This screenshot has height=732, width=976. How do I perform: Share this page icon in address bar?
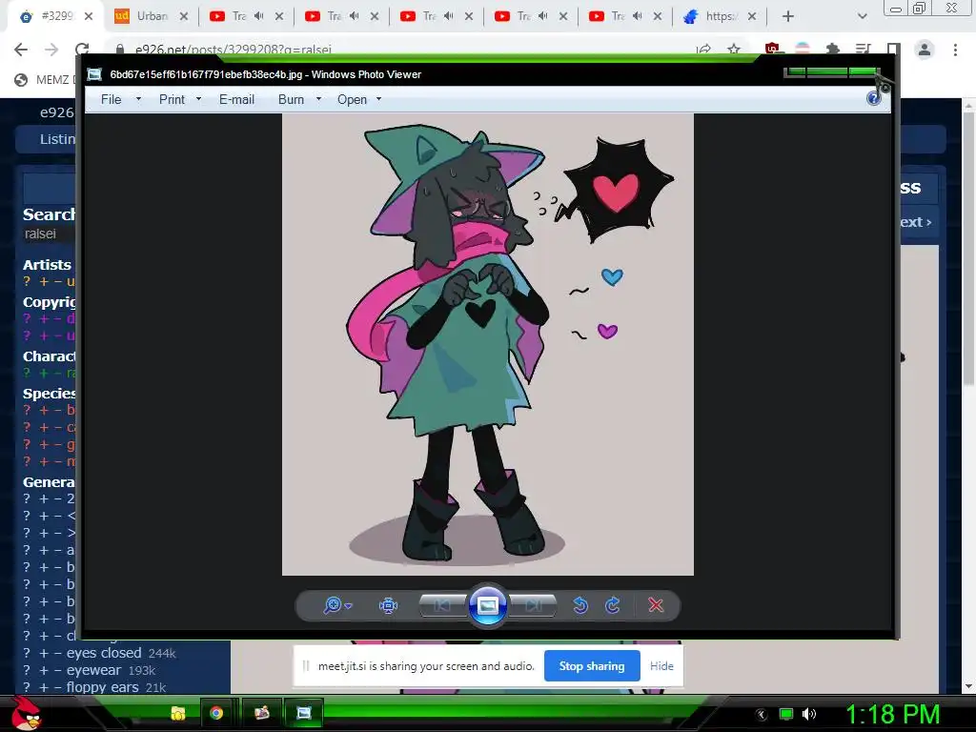(704, 49)
